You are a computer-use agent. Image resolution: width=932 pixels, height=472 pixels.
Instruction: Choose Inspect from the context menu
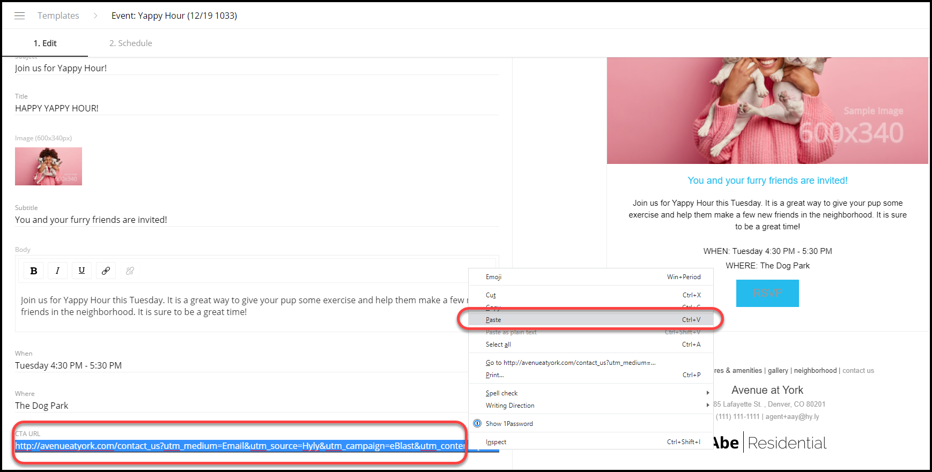coord(591,442)
